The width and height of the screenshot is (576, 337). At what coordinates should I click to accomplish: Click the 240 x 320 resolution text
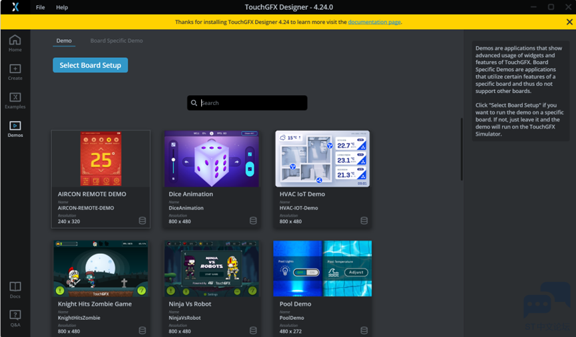point(69,221)
